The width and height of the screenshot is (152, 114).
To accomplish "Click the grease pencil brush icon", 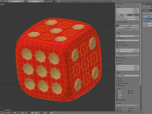I will coord(117,26).
